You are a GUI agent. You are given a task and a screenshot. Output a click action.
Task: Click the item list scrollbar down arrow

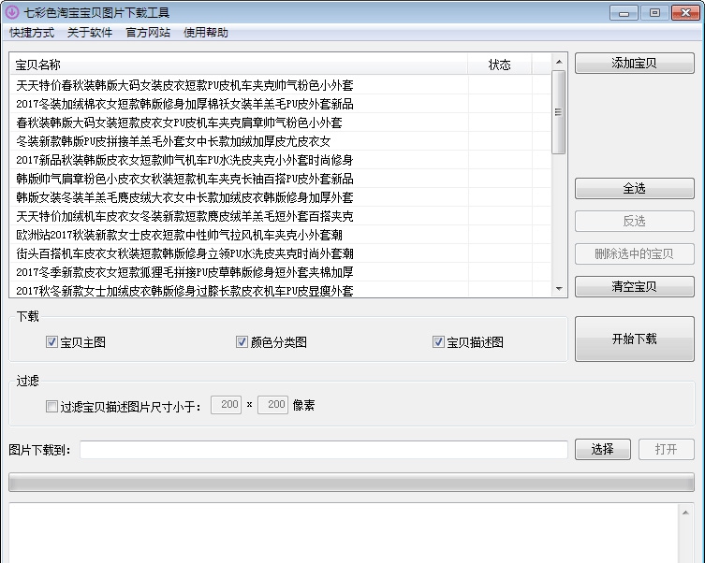[x=559, y=289]
